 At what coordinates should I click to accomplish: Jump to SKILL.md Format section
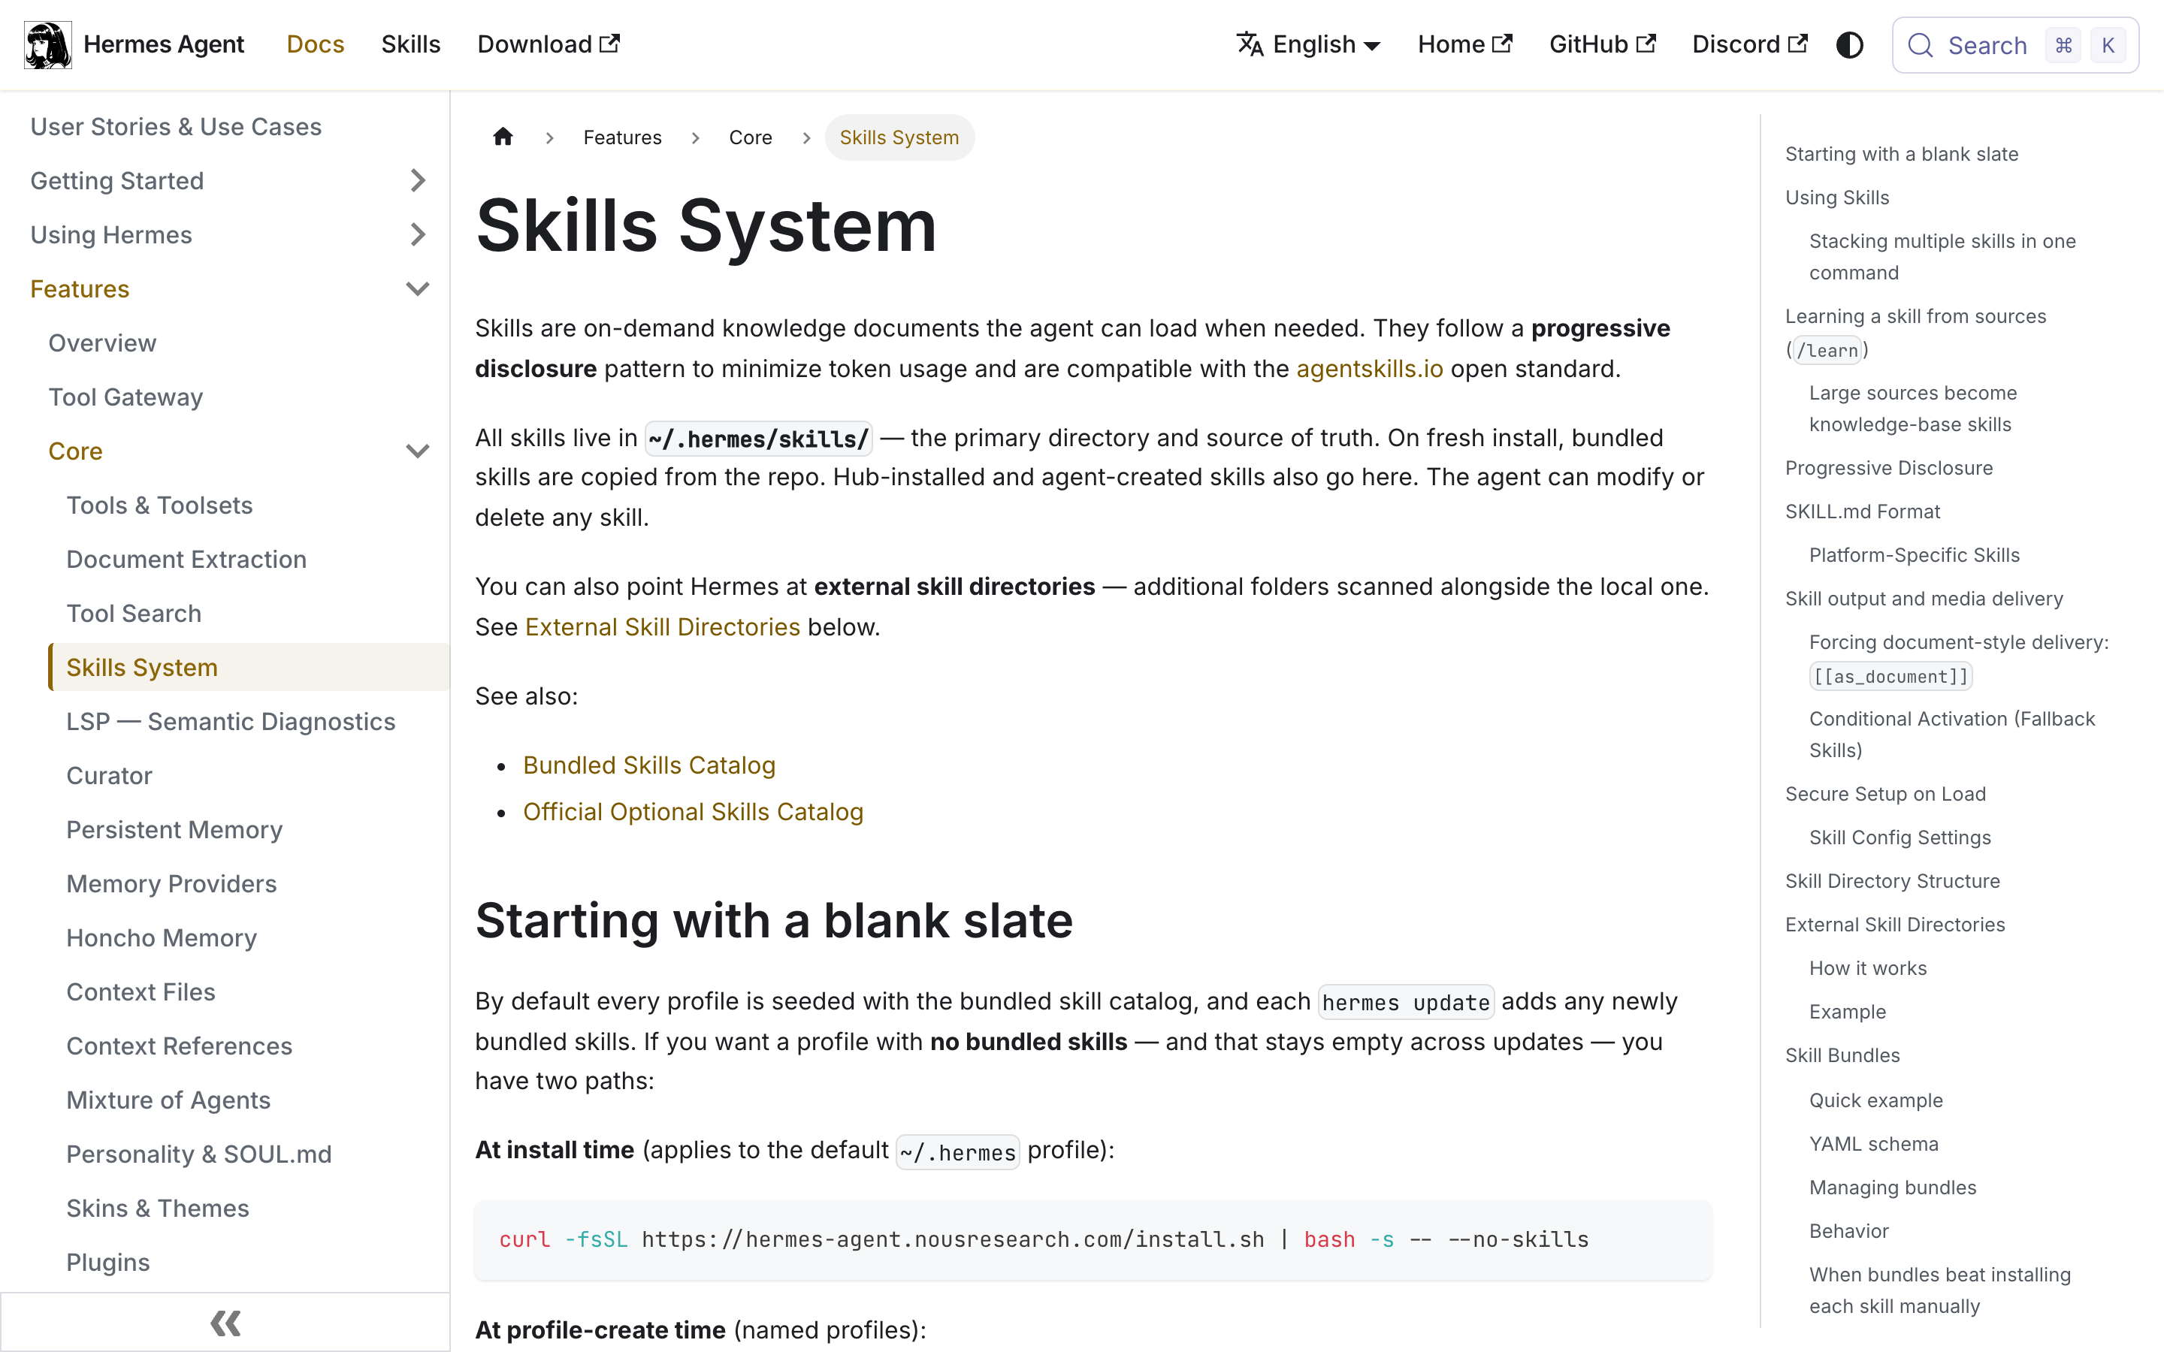click(1863, 512)
